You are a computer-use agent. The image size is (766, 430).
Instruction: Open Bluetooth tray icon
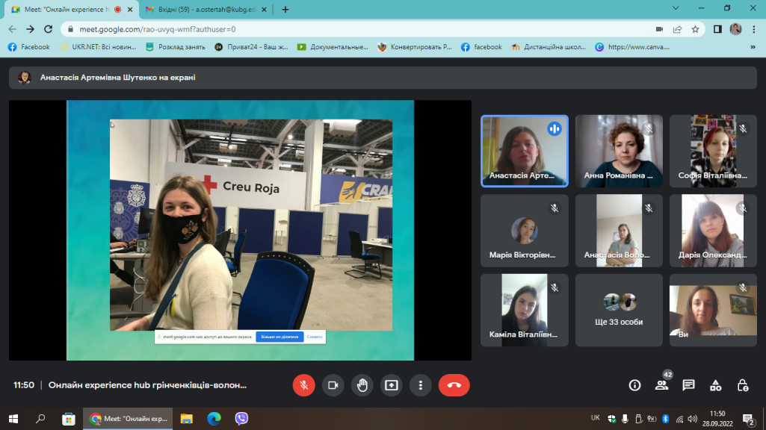[x=665, y=419]
